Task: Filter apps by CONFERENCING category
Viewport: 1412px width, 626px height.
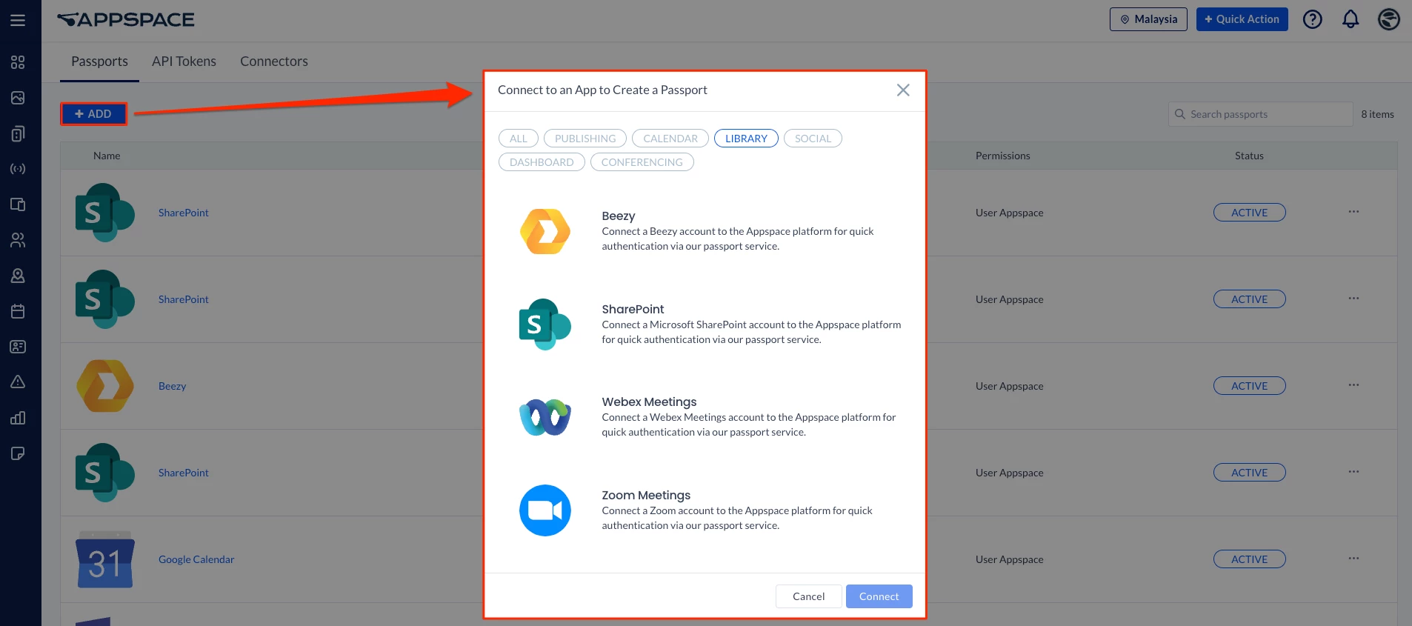Action: pyautogui.click(x=642, y=162)
